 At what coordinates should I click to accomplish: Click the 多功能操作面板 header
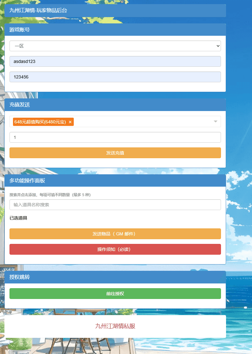tap(115, 181)
